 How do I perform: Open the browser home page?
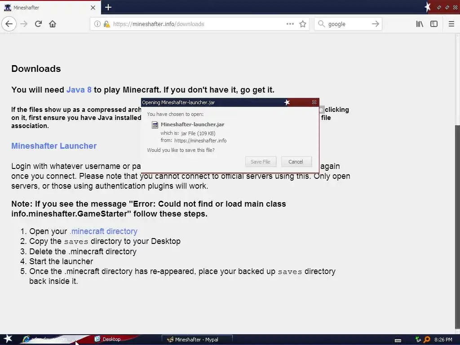[x=53, y=24]
